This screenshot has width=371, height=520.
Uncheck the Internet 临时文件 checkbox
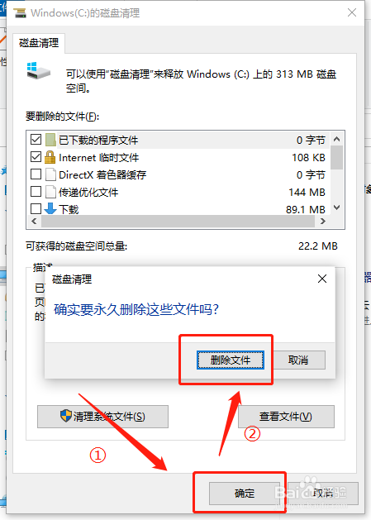[x=36, y=157]
